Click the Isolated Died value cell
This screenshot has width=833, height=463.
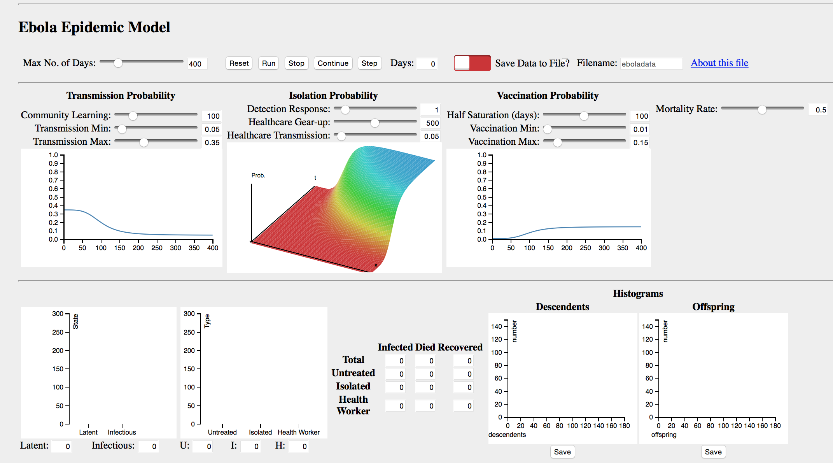pos(425,387)
